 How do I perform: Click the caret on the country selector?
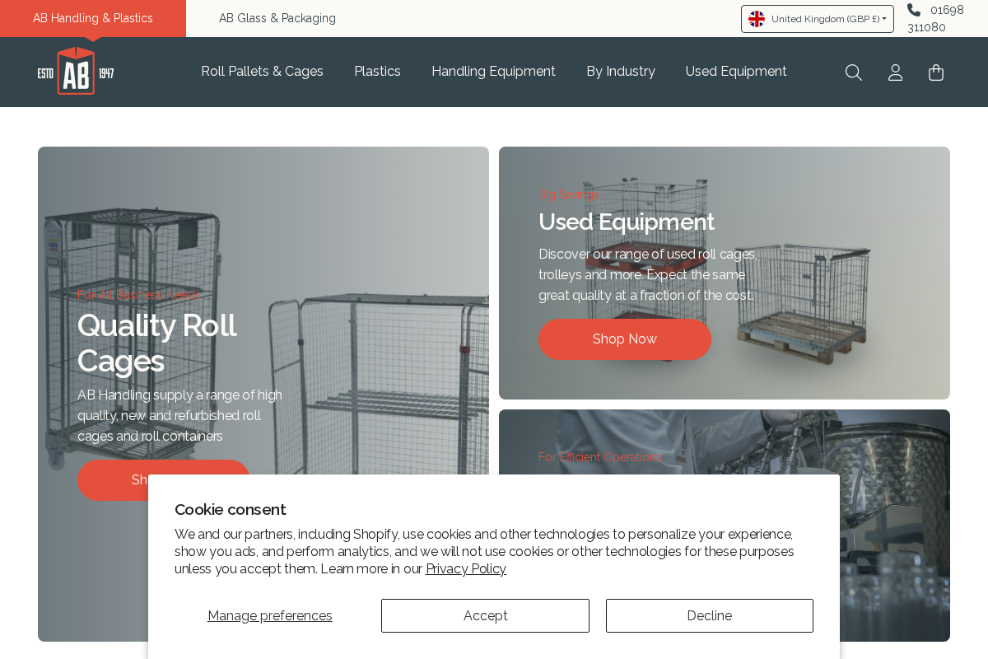click(884, 18)
